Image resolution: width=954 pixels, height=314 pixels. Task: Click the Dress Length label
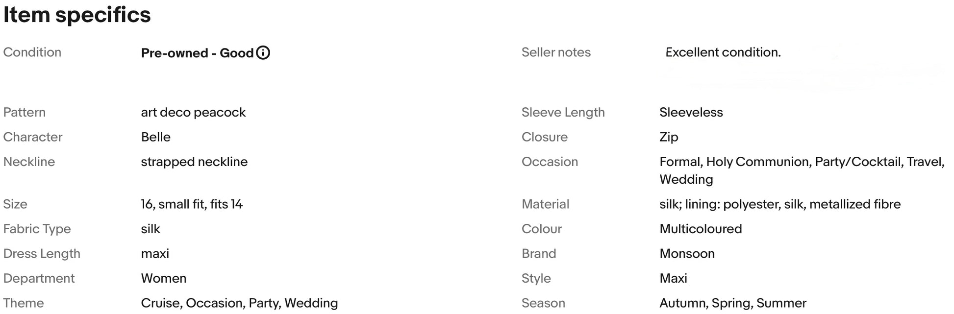pos(42,254)
